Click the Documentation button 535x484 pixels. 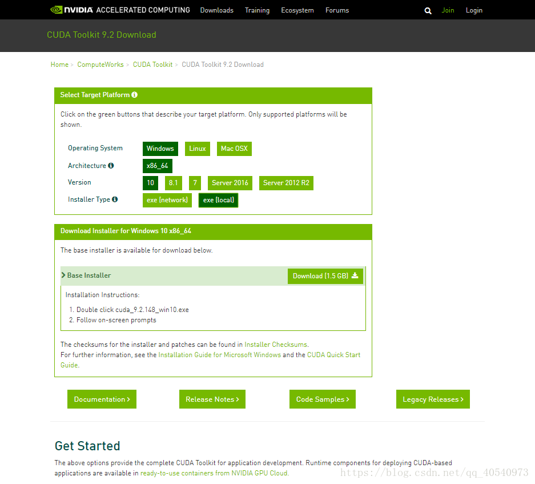[x=102, y=399]
